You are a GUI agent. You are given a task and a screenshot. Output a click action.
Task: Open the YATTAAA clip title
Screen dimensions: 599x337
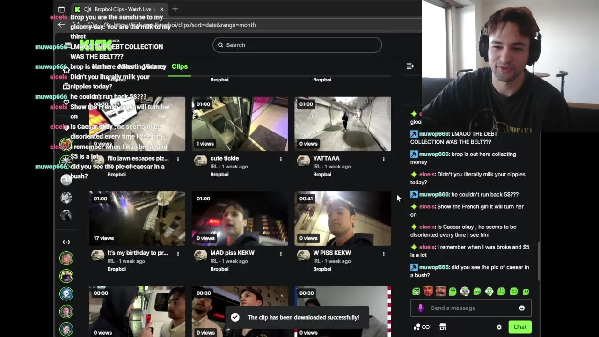[326, 158]
